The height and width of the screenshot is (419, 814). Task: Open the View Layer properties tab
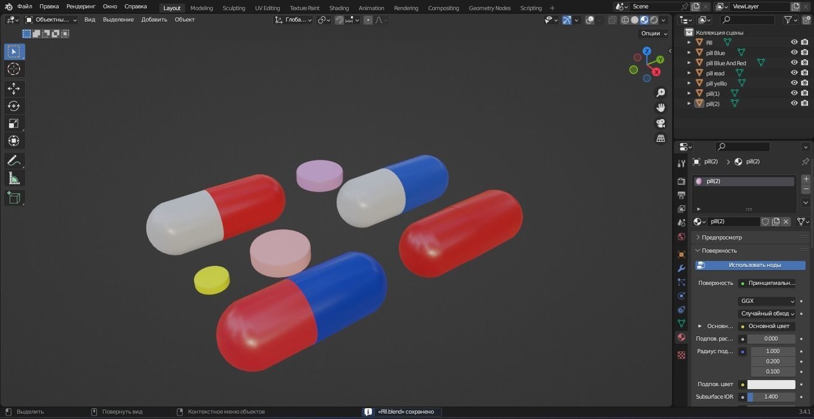click(681, 209)
